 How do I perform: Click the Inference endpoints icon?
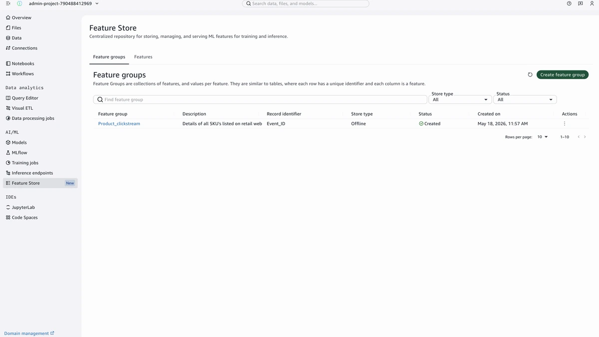pos(8,173)
